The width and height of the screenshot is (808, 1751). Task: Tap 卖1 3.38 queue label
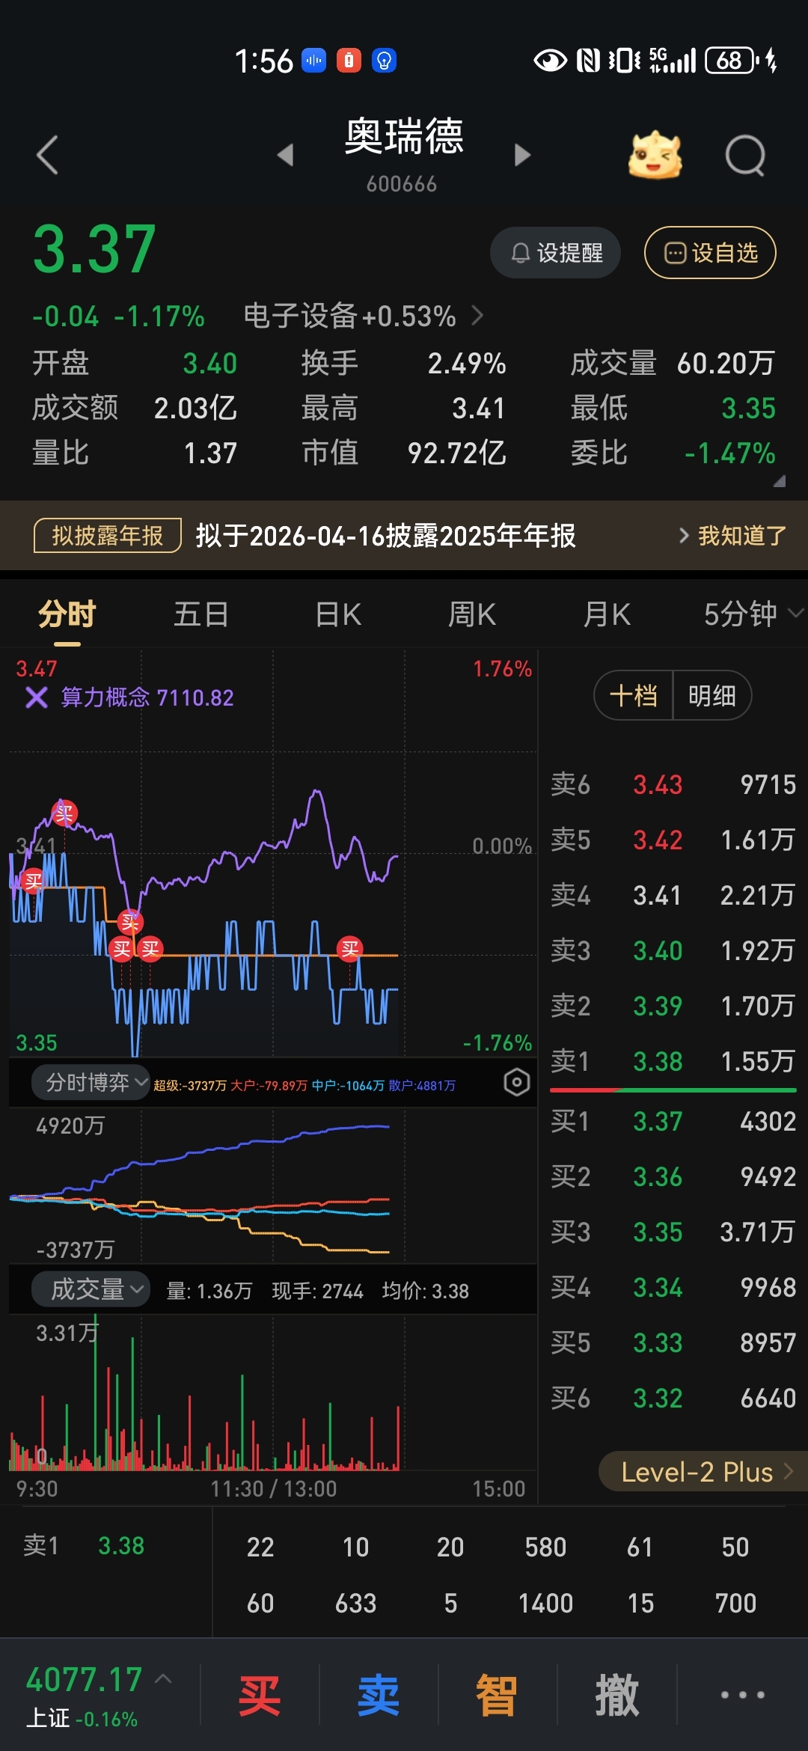click(x=84, y=1545)
